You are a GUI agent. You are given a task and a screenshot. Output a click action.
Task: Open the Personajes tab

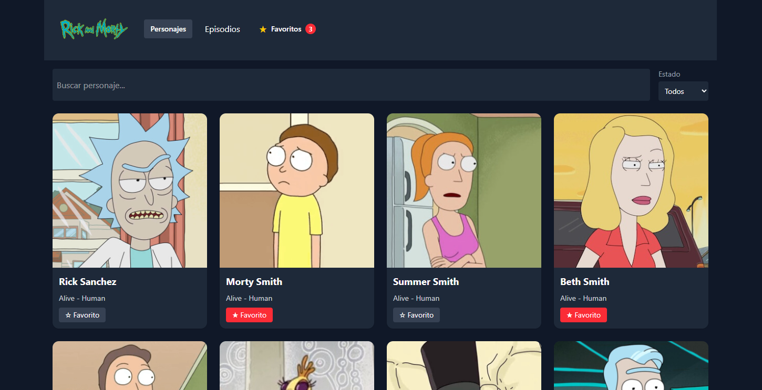(168, 29)
